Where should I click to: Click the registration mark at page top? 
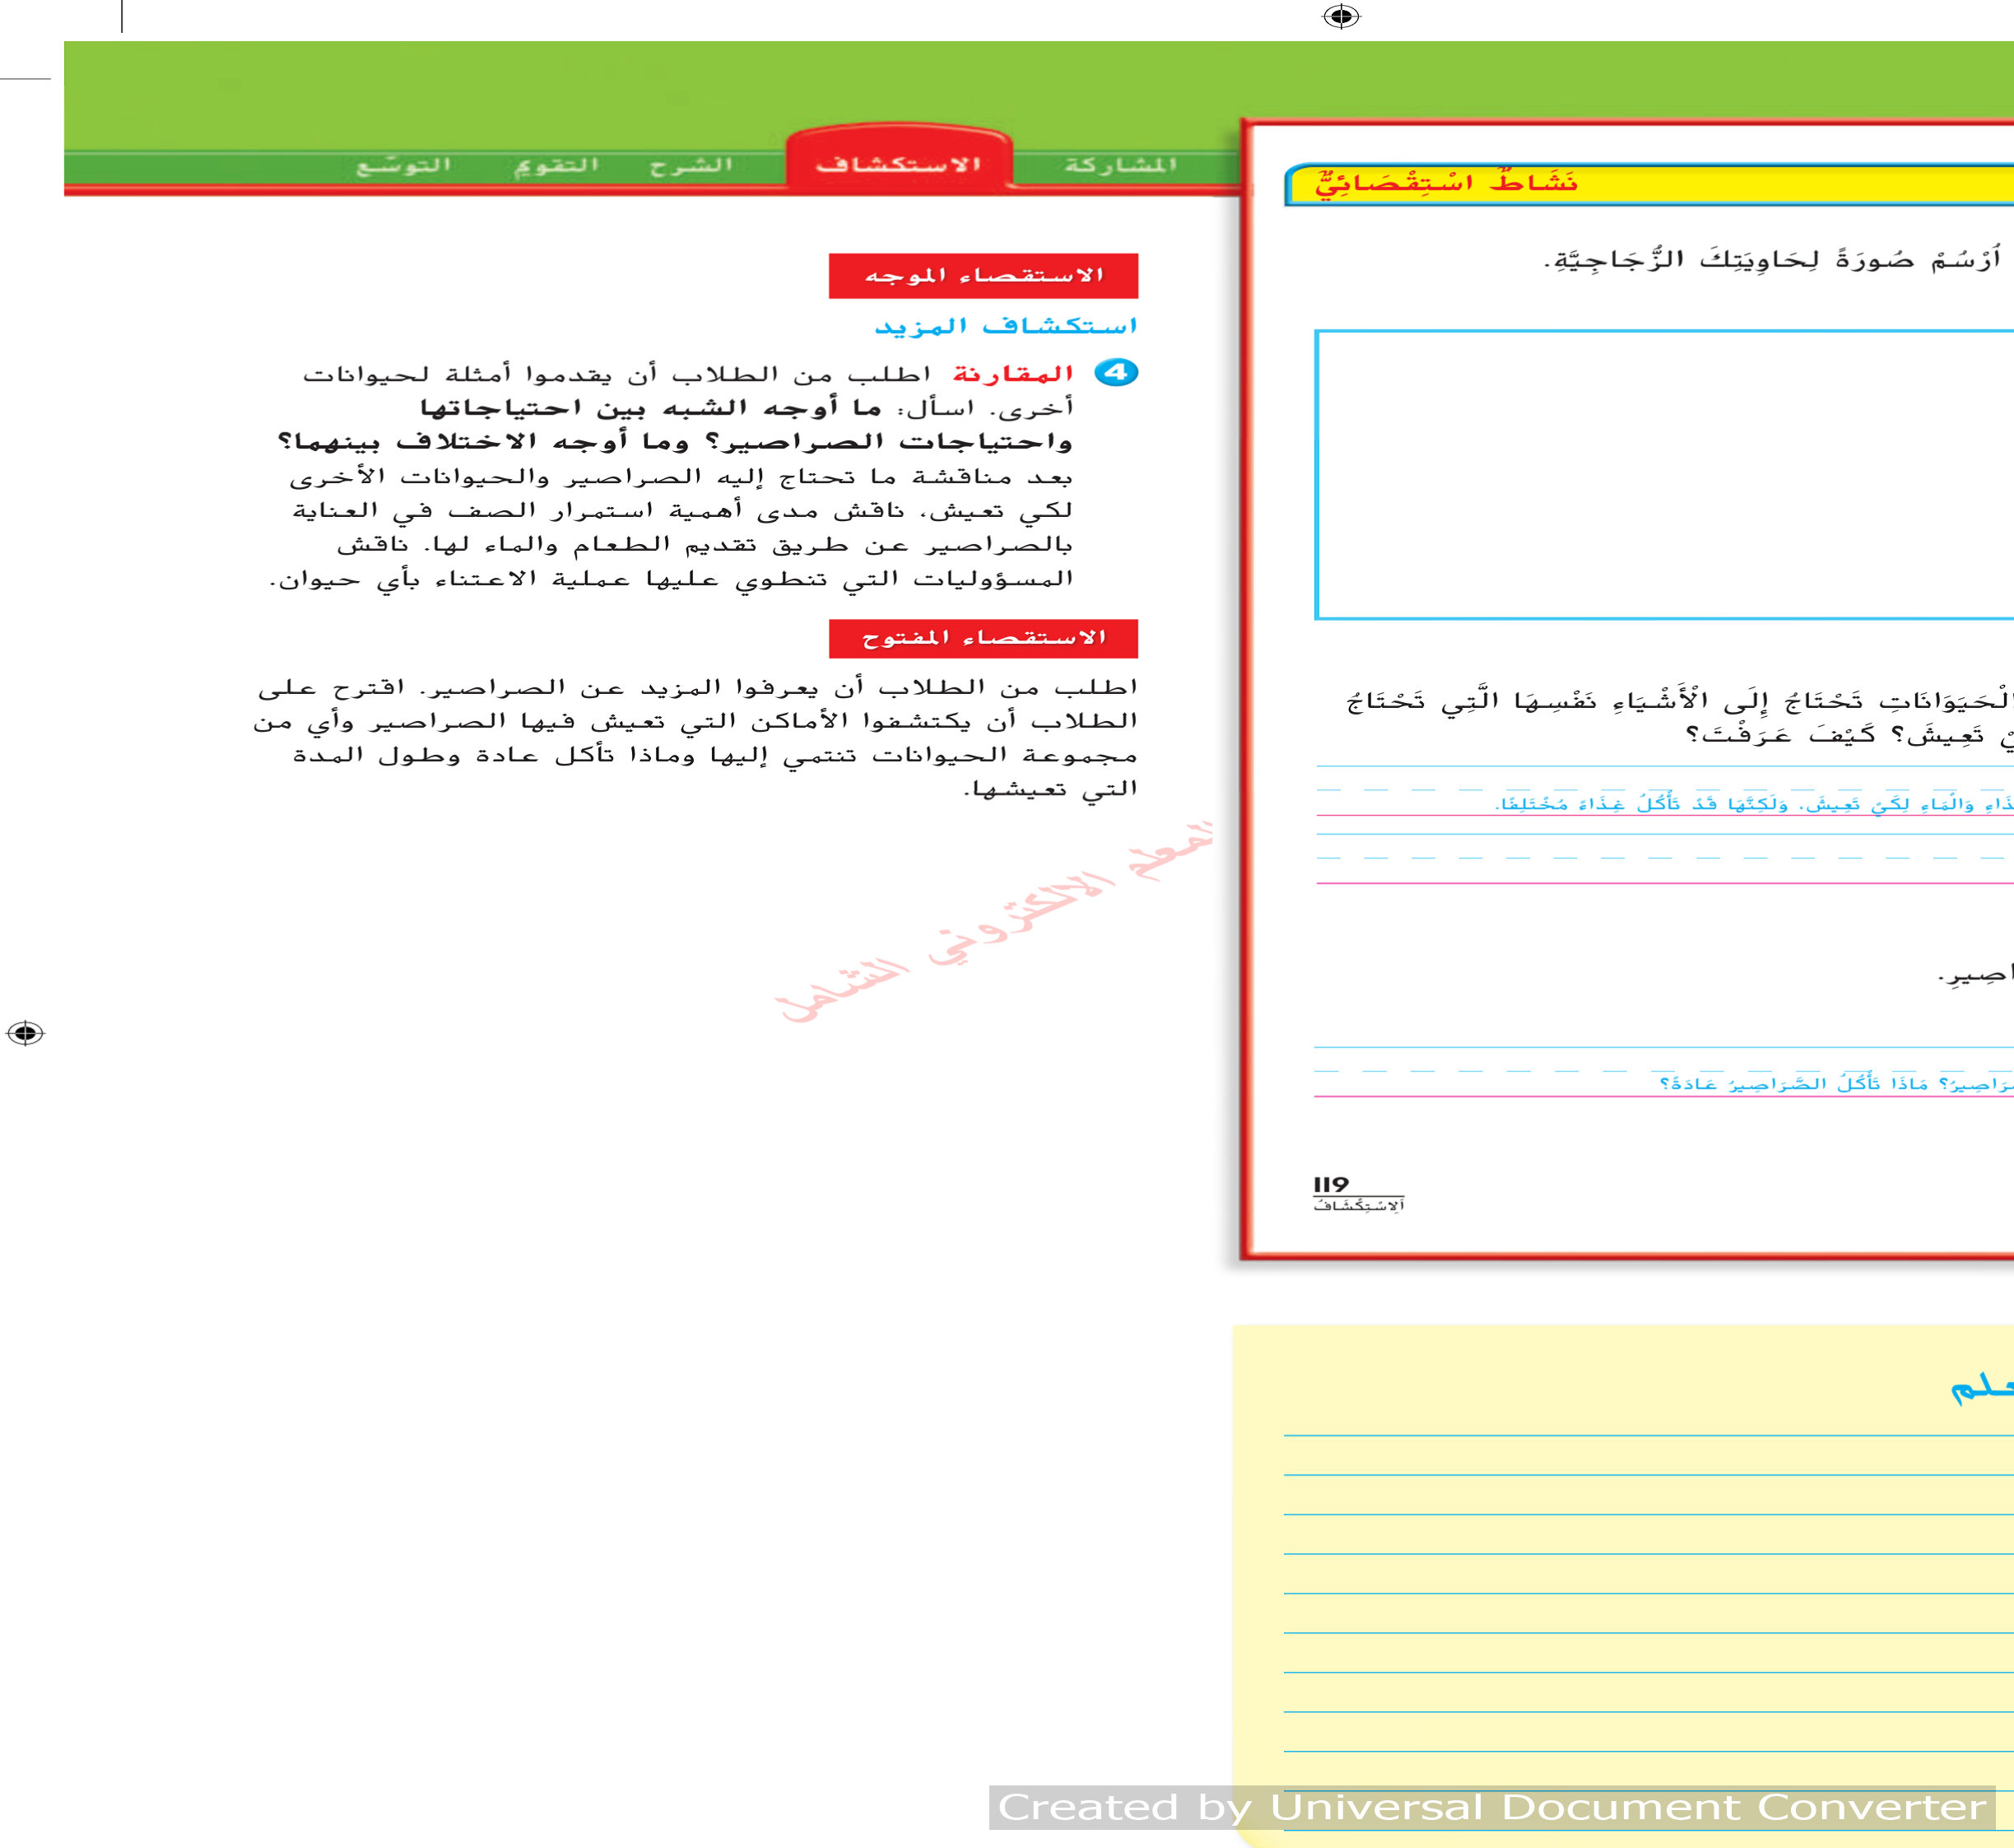(1341, 17)
